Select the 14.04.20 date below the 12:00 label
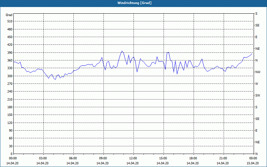Image resolution: width=267 pixels, height=167 pixels. (132, 163)
